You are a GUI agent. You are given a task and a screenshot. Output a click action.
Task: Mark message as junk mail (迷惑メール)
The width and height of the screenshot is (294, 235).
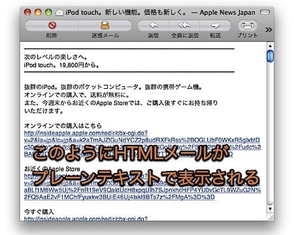(x=105, y=25)
